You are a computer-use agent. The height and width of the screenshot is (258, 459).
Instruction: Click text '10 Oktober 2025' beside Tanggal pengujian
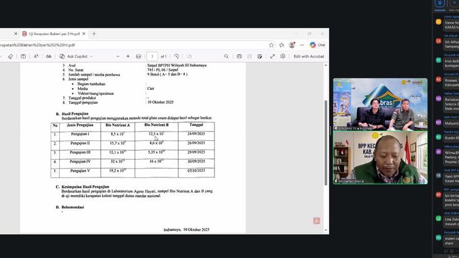click(160, 103)
